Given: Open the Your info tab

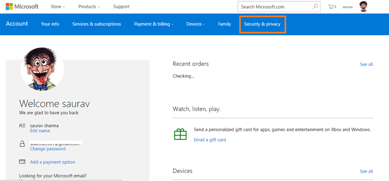Looking at the screenshot, I should (x=50, y=24).
